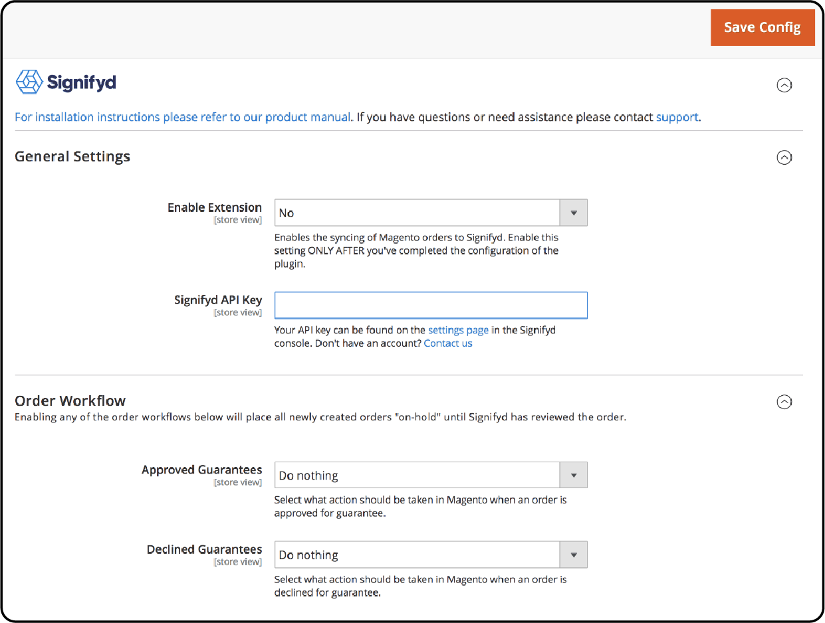Click the Declined Guarantees label
The image size is (825, 623).
click(204, 549)
